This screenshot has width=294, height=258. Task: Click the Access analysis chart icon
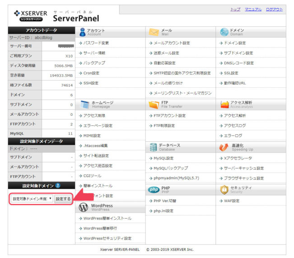coord(224,105)
